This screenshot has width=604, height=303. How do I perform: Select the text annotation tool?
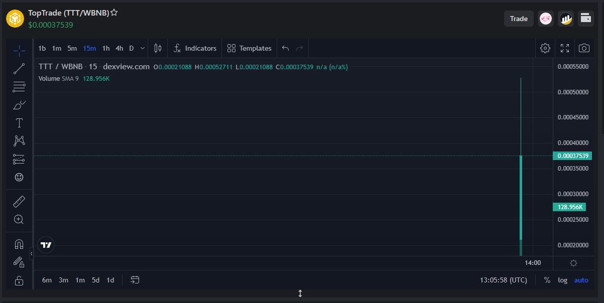pyautogui.click(x=19, y=123)
